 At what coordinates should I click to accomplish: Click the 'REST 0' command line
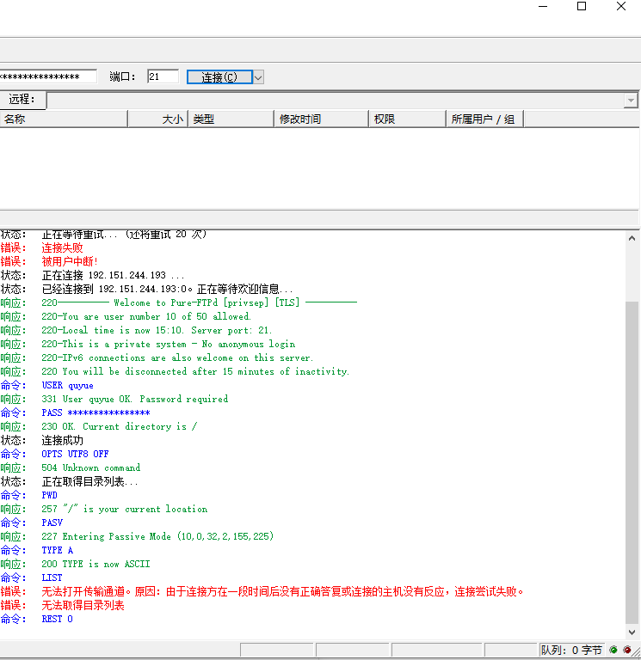click(58, 619)
